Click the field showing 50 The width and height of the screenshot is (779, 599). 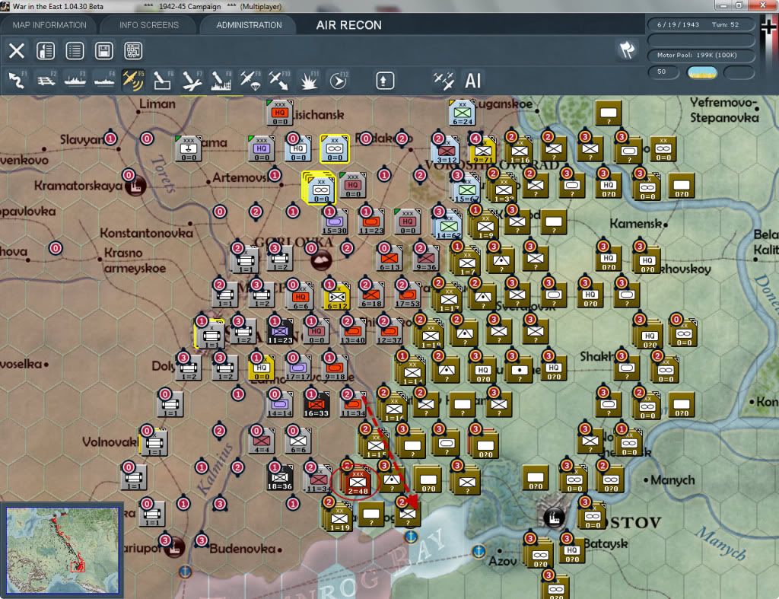click(663, 72)
